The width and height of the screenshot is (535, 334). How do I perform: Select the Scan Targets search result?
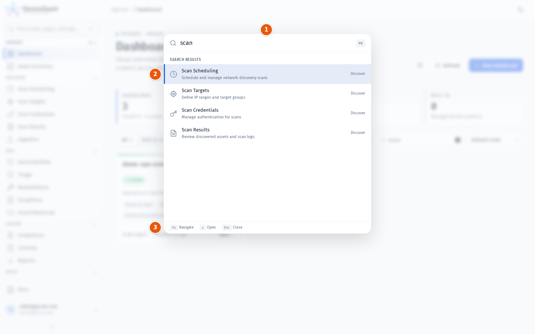(267, 94)
